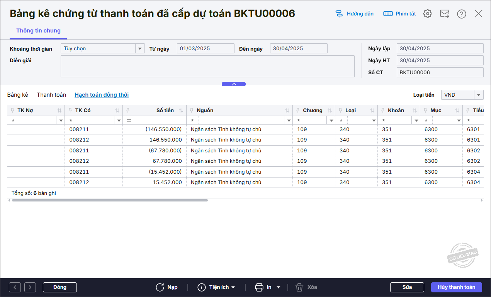The image size is (491, 297).
Task: Switch to Thanh toán tab
Action: pos(51,95)
